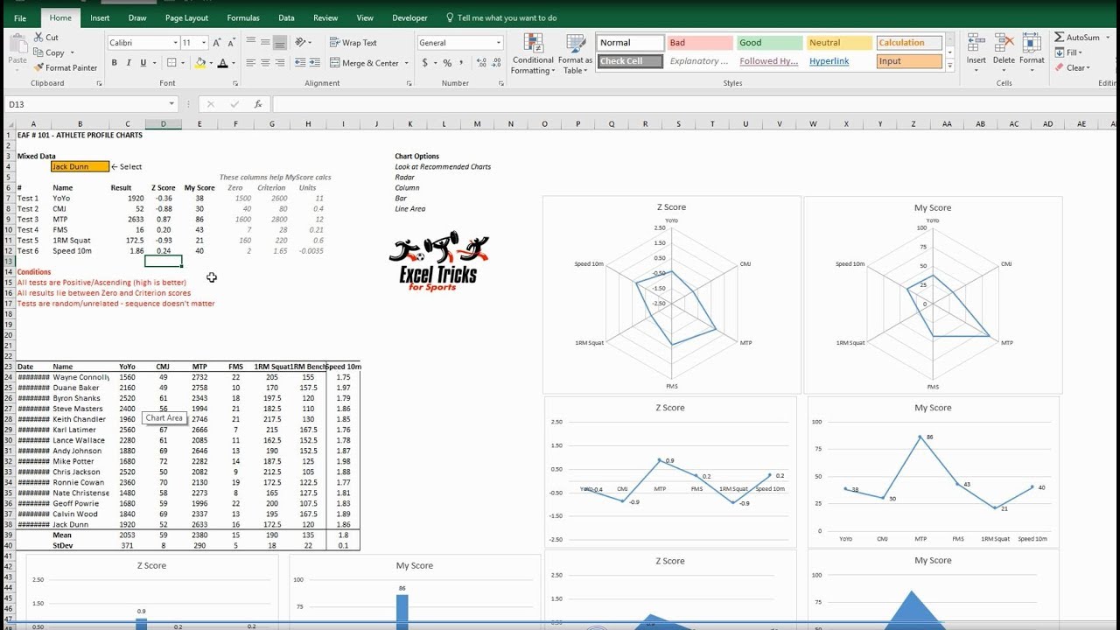Image resolution: width=1120 pixels, height=630 pixels.
Task: Center text horizontally
Action: tap(265, 63)
